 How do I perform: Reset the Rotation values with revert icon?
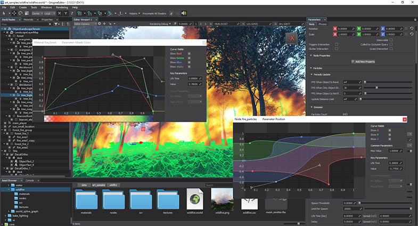tap(412, 29)
